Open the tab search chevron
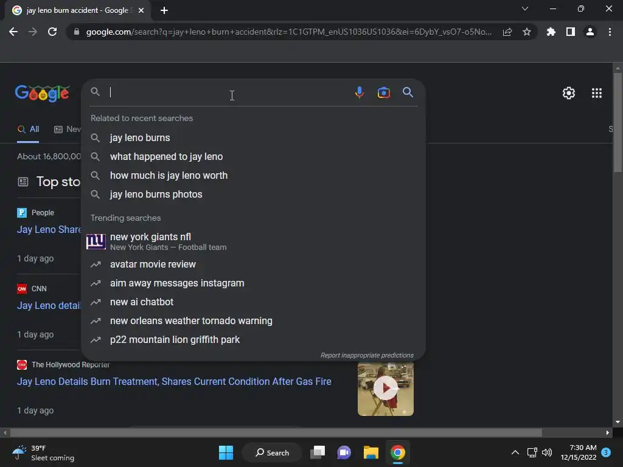 click(525, 9)
